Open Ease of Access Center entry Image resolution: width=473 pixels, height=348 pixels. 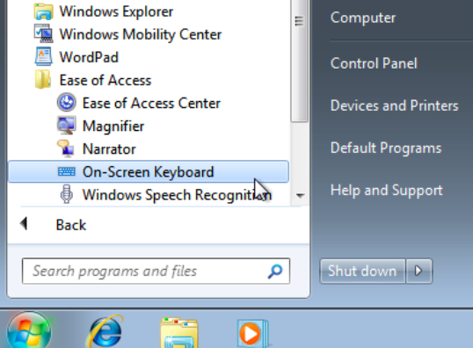point(151,103)
